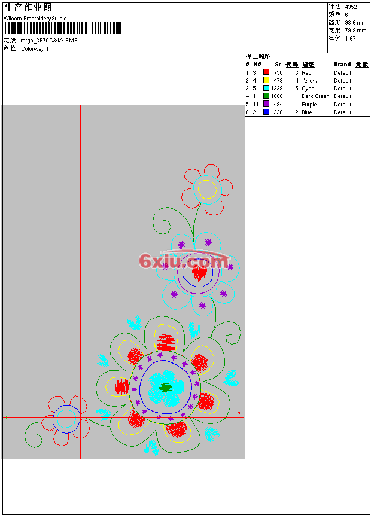Viewport: 371px width, 515px height.
Task: Click the St. column header
Action: click(279, 65)
